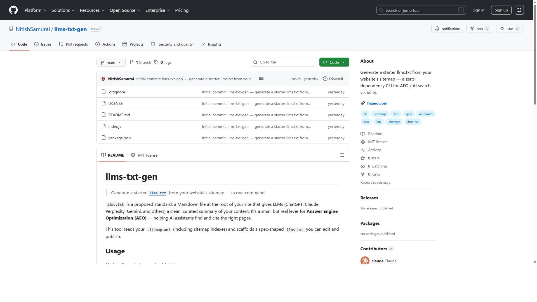This screenshot has height=302, width=537.
Task: Focus the Go to file search field
Action: click(x=284, y=62)
